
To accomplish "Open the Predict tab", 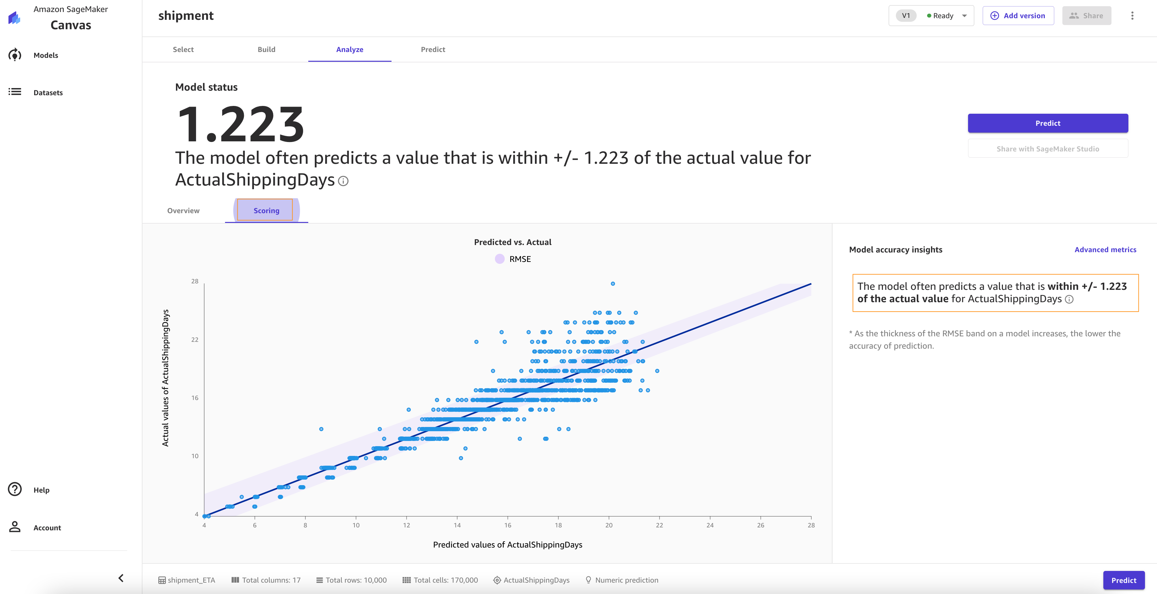I will [x=432, y=49].
